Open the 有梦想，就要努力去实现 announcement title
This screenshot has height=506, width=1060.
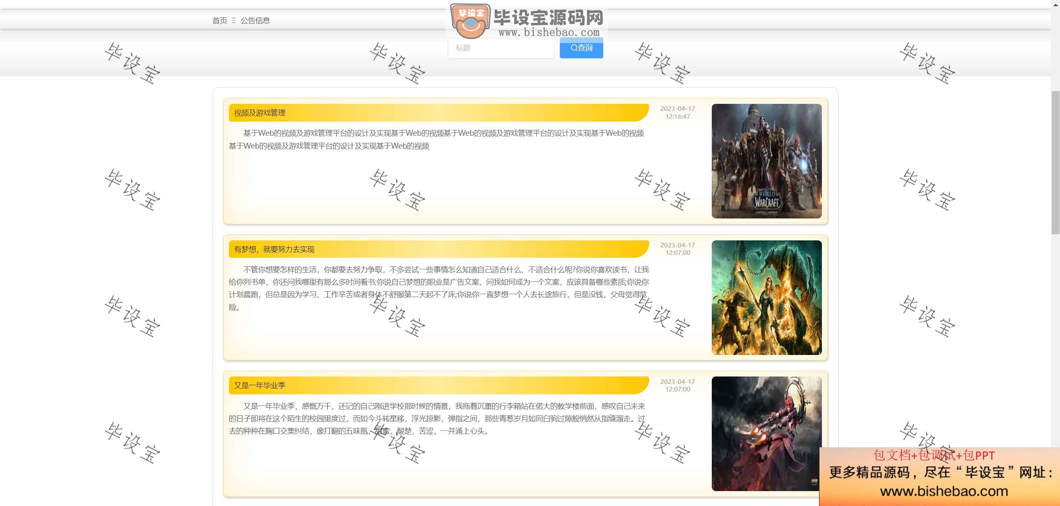[274, 249]
